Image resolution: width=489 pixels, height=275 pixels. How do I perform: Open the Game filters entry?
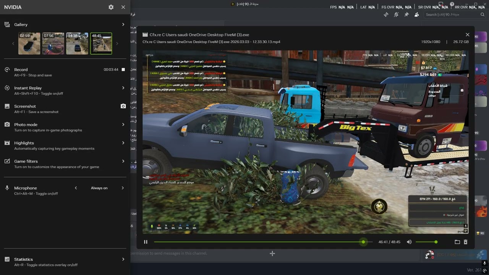click(x=65, y=164)
